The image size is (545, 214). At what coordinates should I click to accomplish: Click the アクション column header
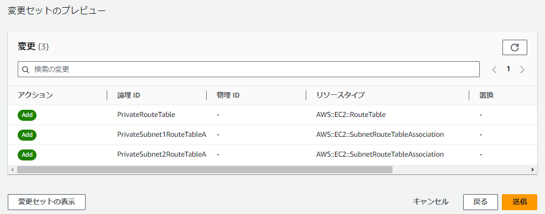(x=35, y=95)
